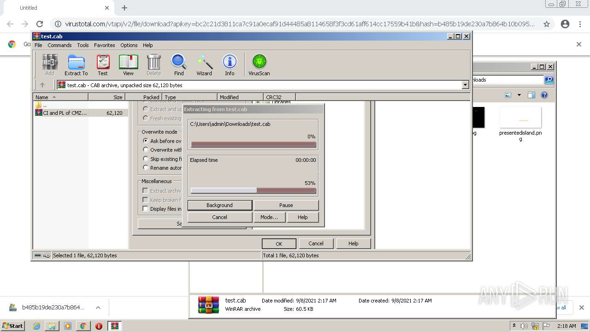Sort file list by Size column
Screen dimensions: 590x332
(106, 97)
